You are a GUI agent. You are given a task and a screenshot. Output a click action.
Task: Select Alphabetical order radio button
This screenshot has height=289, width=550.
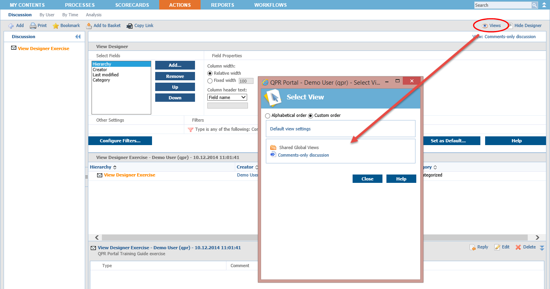(x=267, y=116)
